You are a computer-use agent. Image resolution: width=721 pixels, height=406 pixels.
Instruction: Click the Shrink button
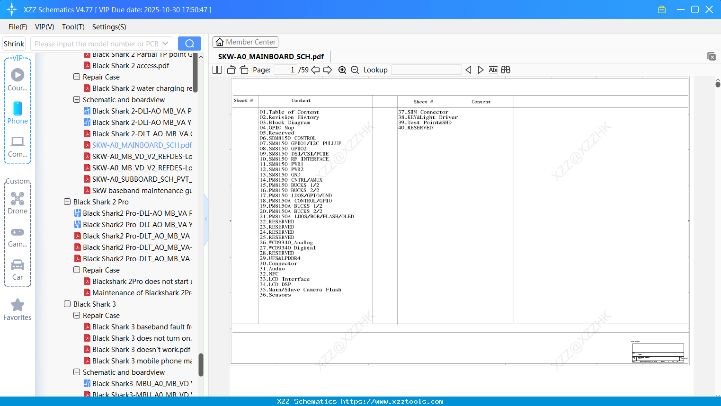(x=14, y=44)
